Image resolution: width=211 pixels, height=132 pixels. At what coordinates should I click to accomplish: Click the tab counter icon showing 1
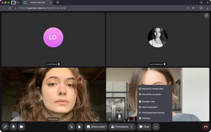coord(13,3)
